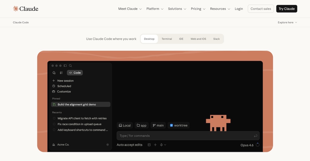Expand the Platform menu
Screen dimensions: 310x161
[155, 9]
